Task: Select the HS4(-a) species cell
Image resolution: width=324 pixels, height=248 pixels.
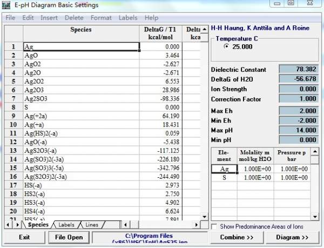Action: click(81, 211)
